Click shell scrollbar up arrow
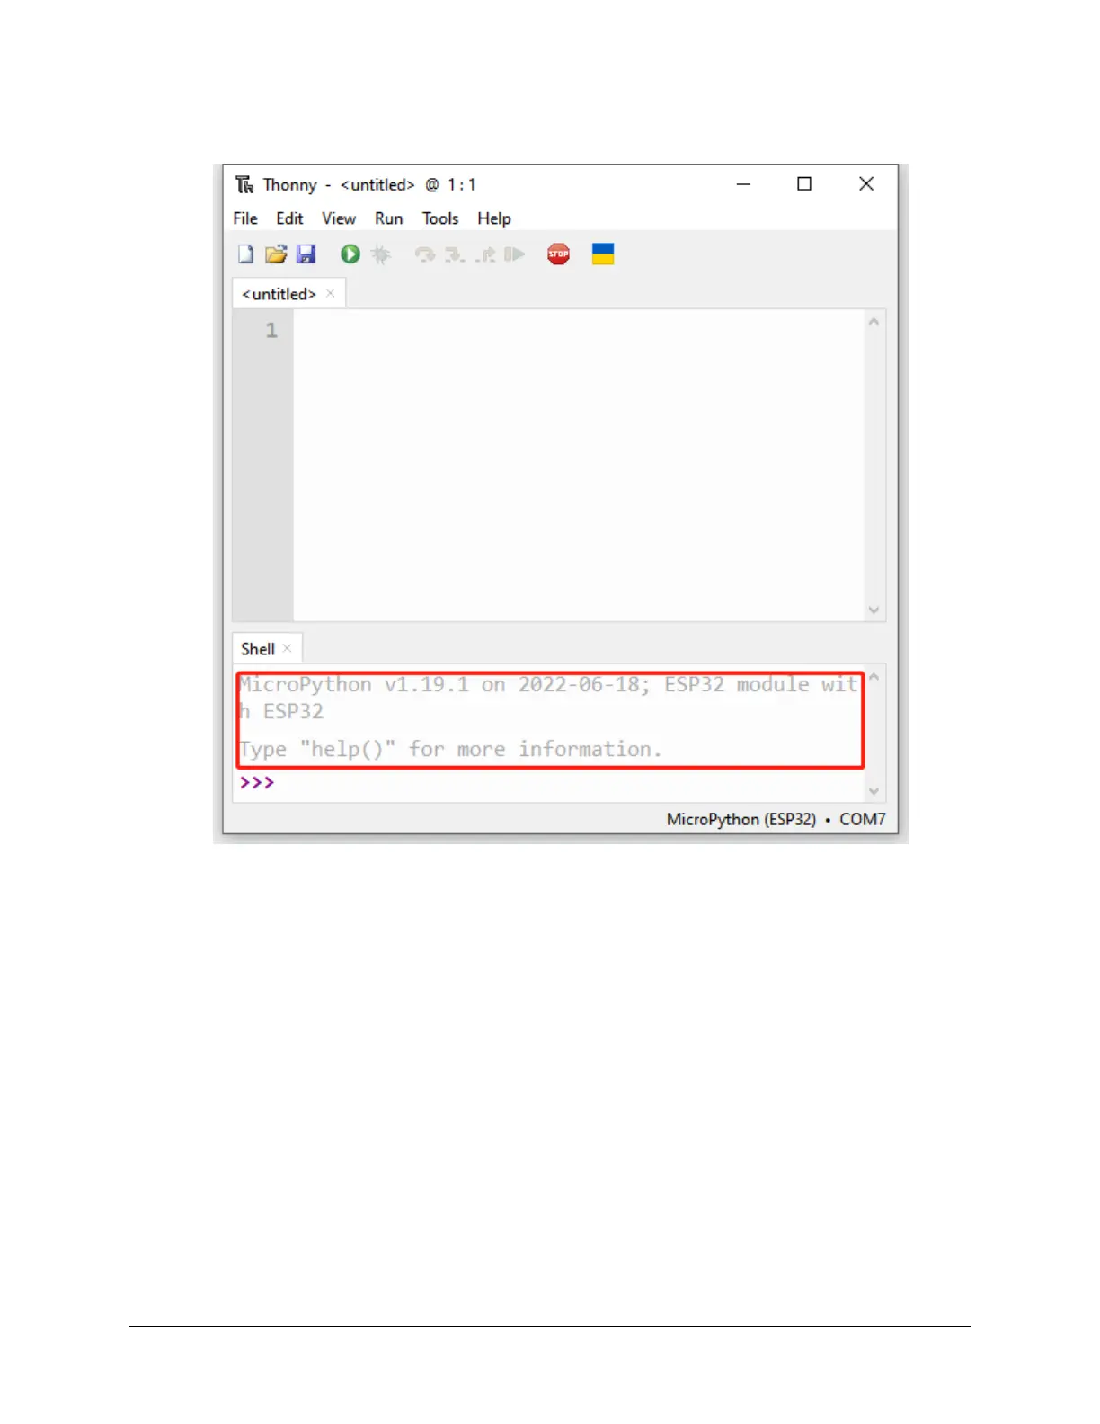This screenshot has width=1100, height=1424. tap(874, 677)
